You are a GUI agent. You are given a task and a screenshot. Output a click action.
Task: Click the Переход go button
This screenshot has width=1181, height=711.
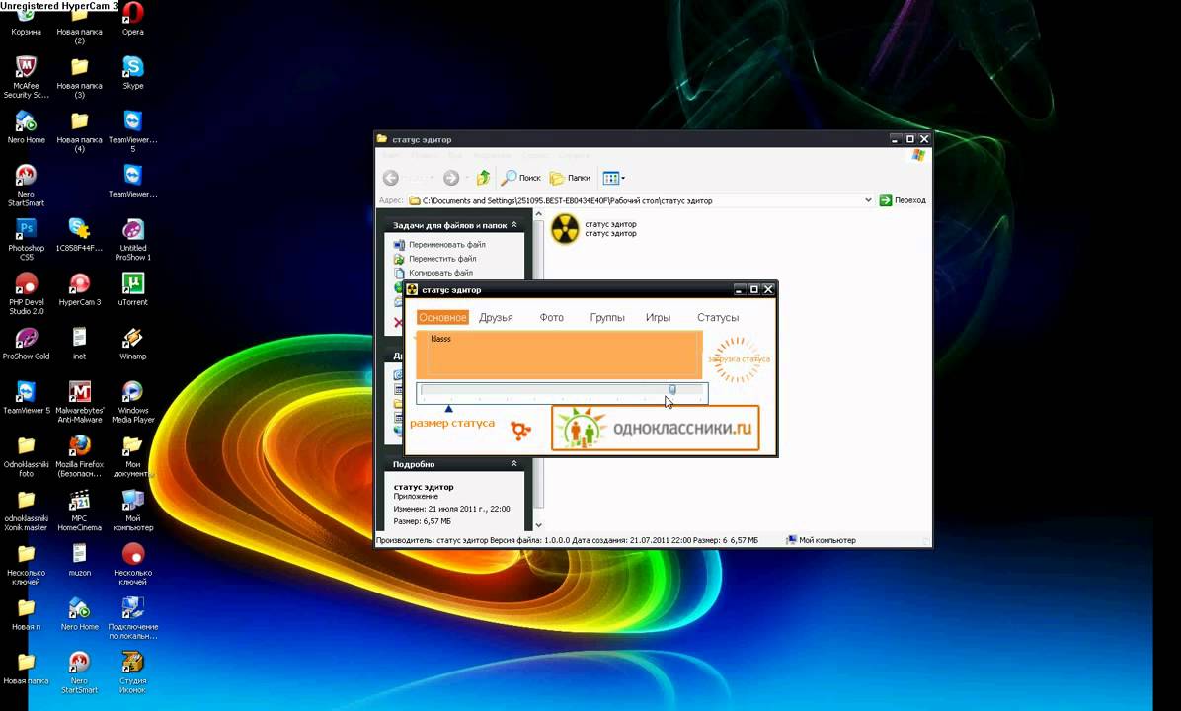click(903, 200)
